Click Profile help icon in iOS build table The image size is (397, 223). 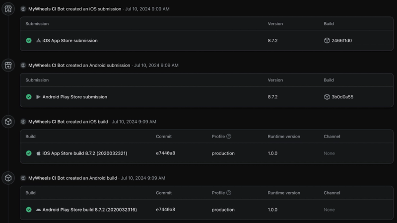coord(229,137)
